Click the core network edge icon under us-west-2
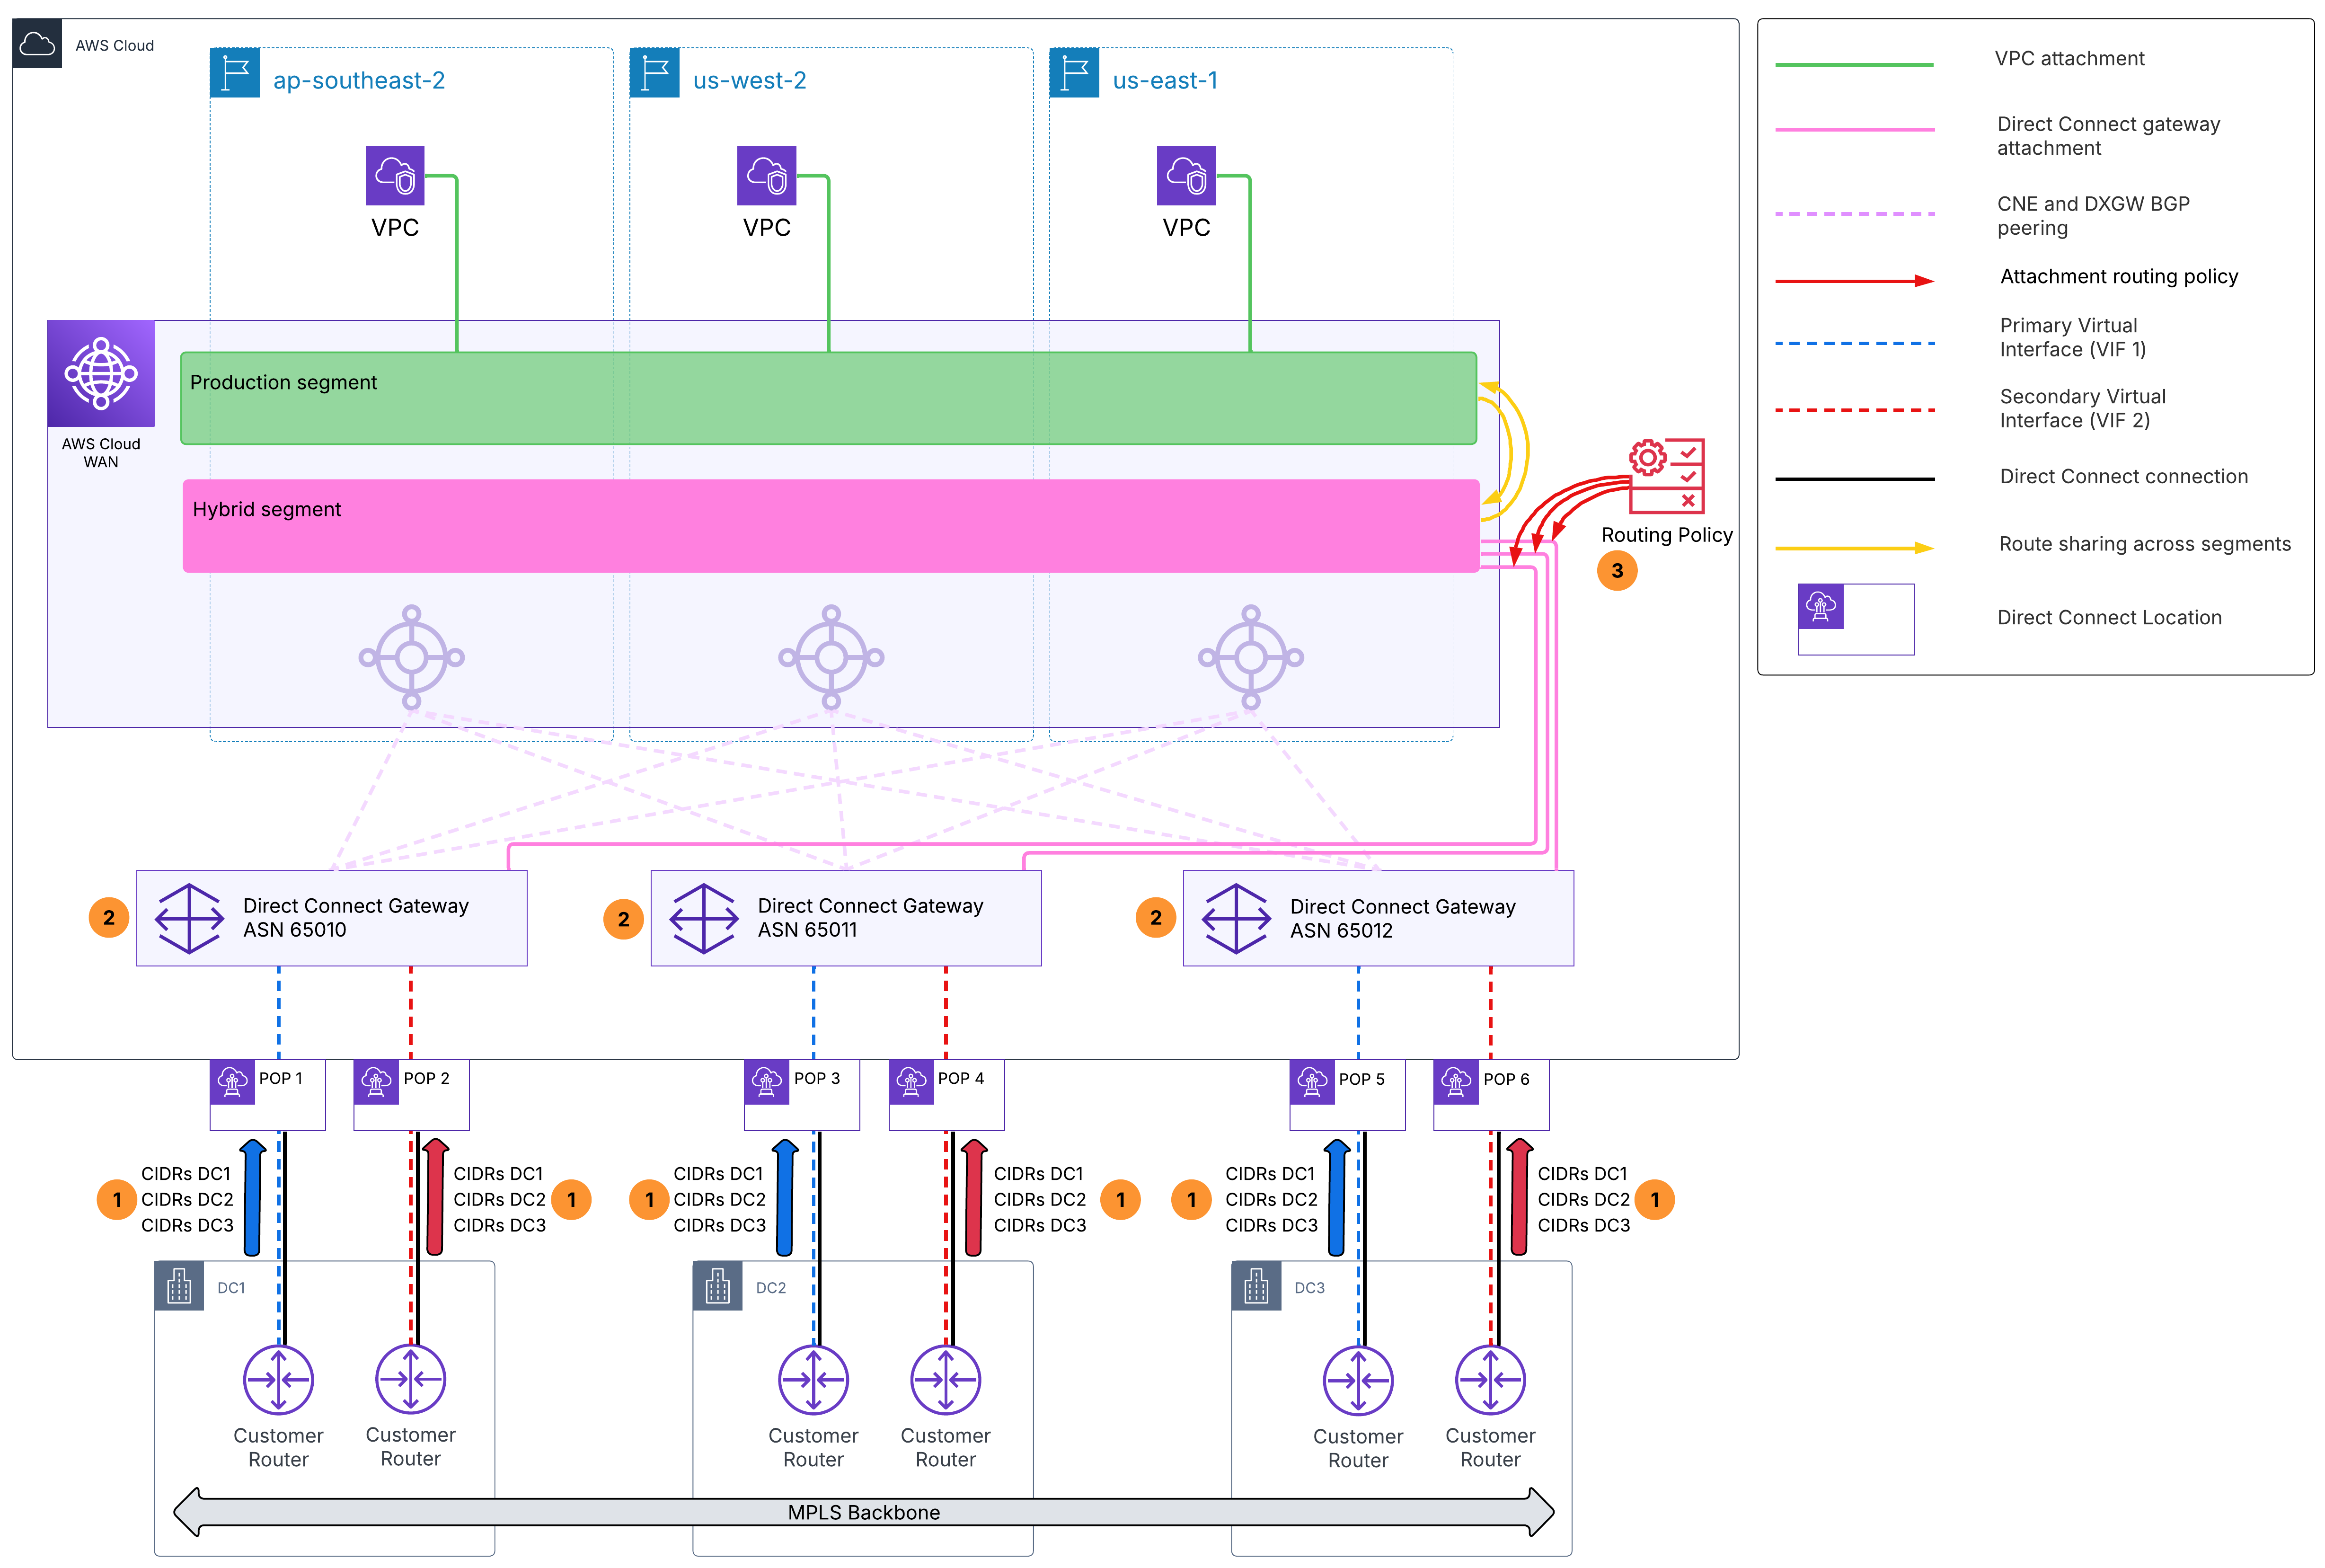 coord(831,657)
